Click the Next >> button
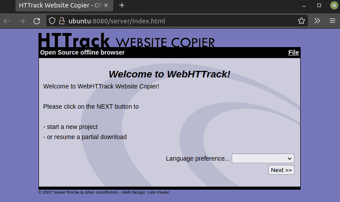 pyautogui.click(x=281, y=170)
